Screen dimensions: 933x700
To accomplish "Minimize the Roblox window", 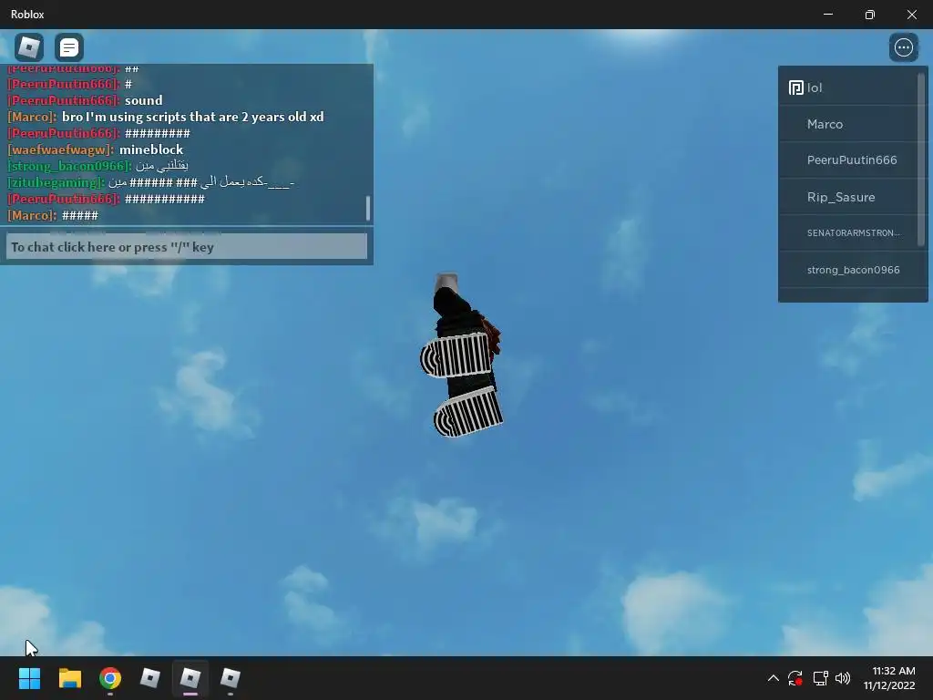I will [828, 15].
